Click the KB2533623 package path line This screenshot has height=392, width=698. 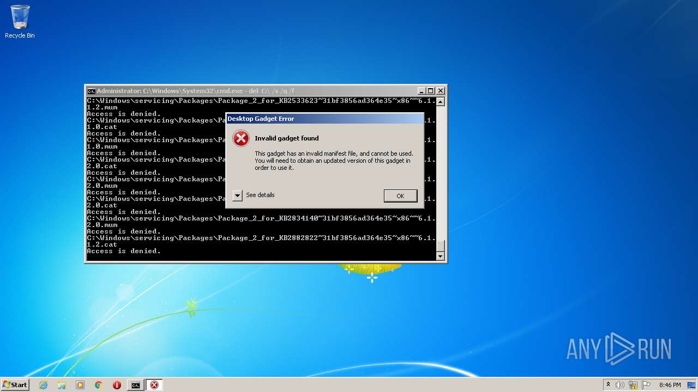click(261, 101)
